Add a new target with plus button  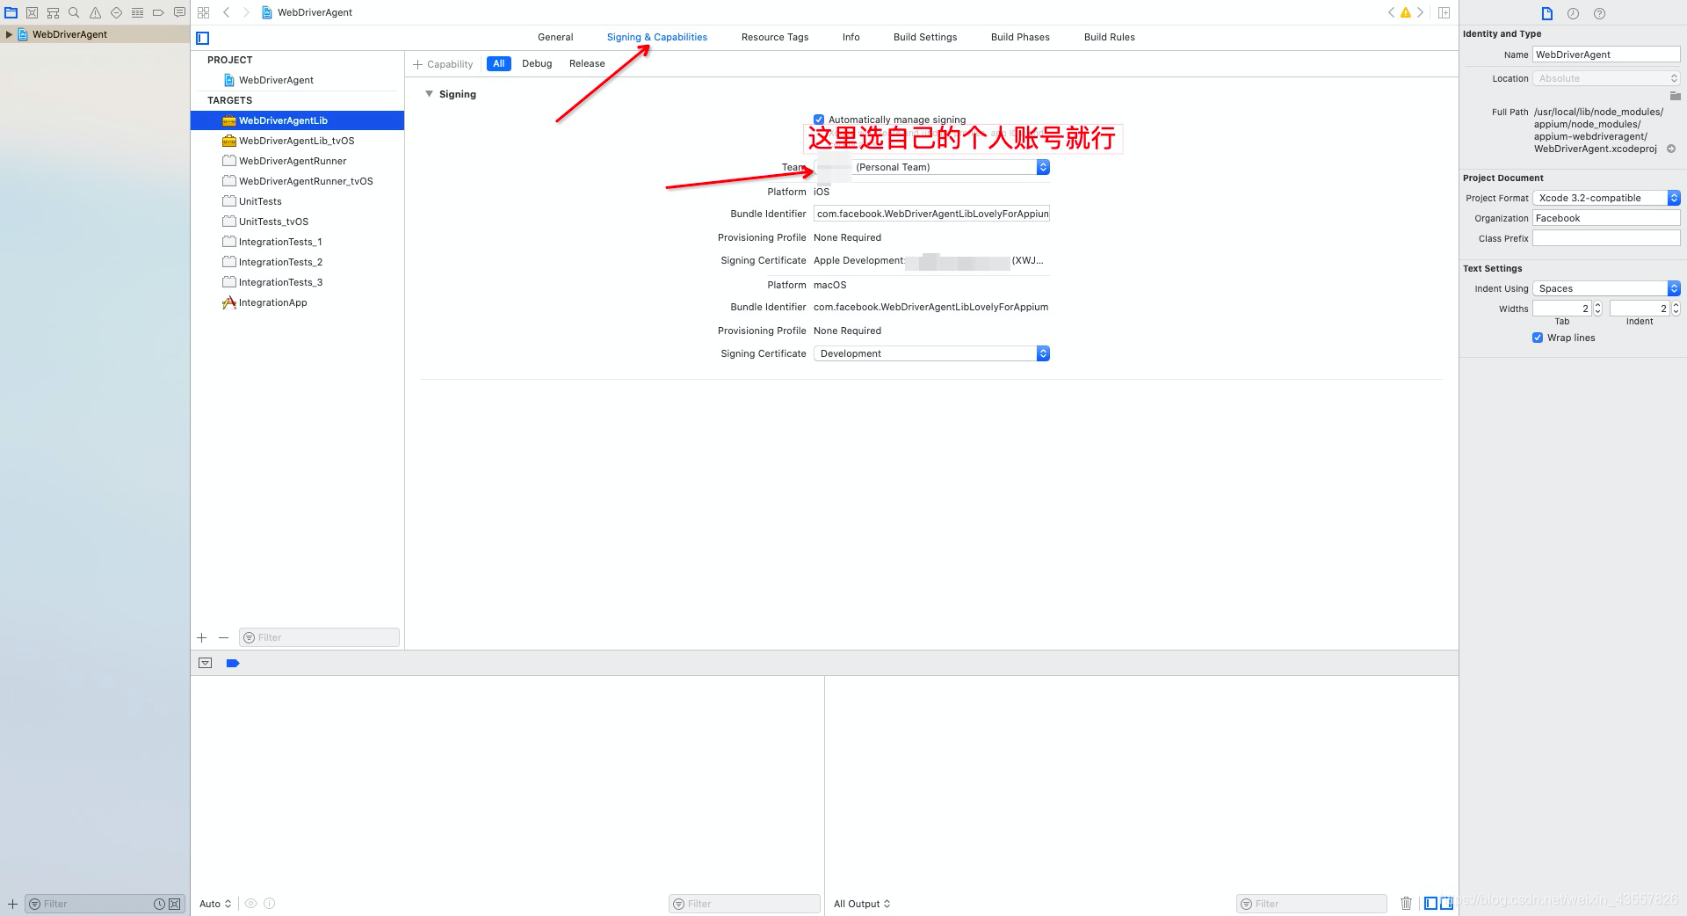click(x=202, y=637)
